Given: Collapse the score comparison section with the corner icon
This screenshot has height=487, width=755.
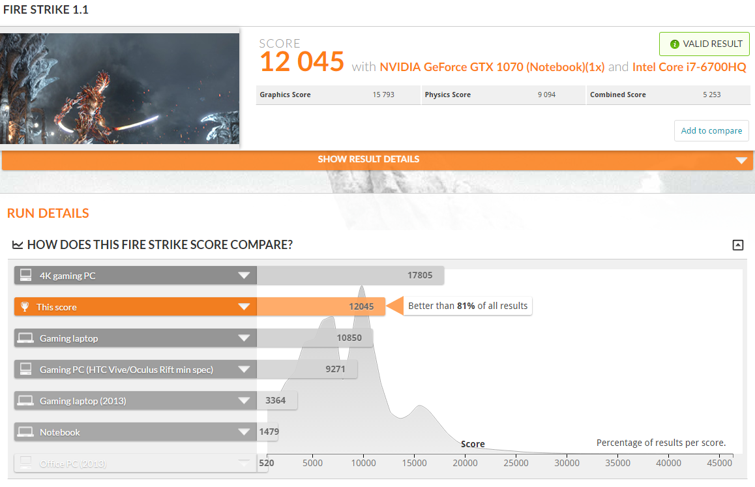Looking at the screenshot, I should (x=737, y=244).
